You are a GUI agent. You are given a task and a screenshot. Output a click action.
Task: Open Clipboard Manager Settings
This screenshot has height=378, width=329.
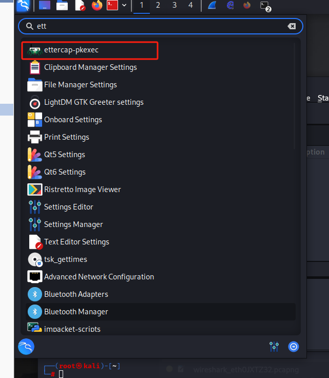coord(161,67)
